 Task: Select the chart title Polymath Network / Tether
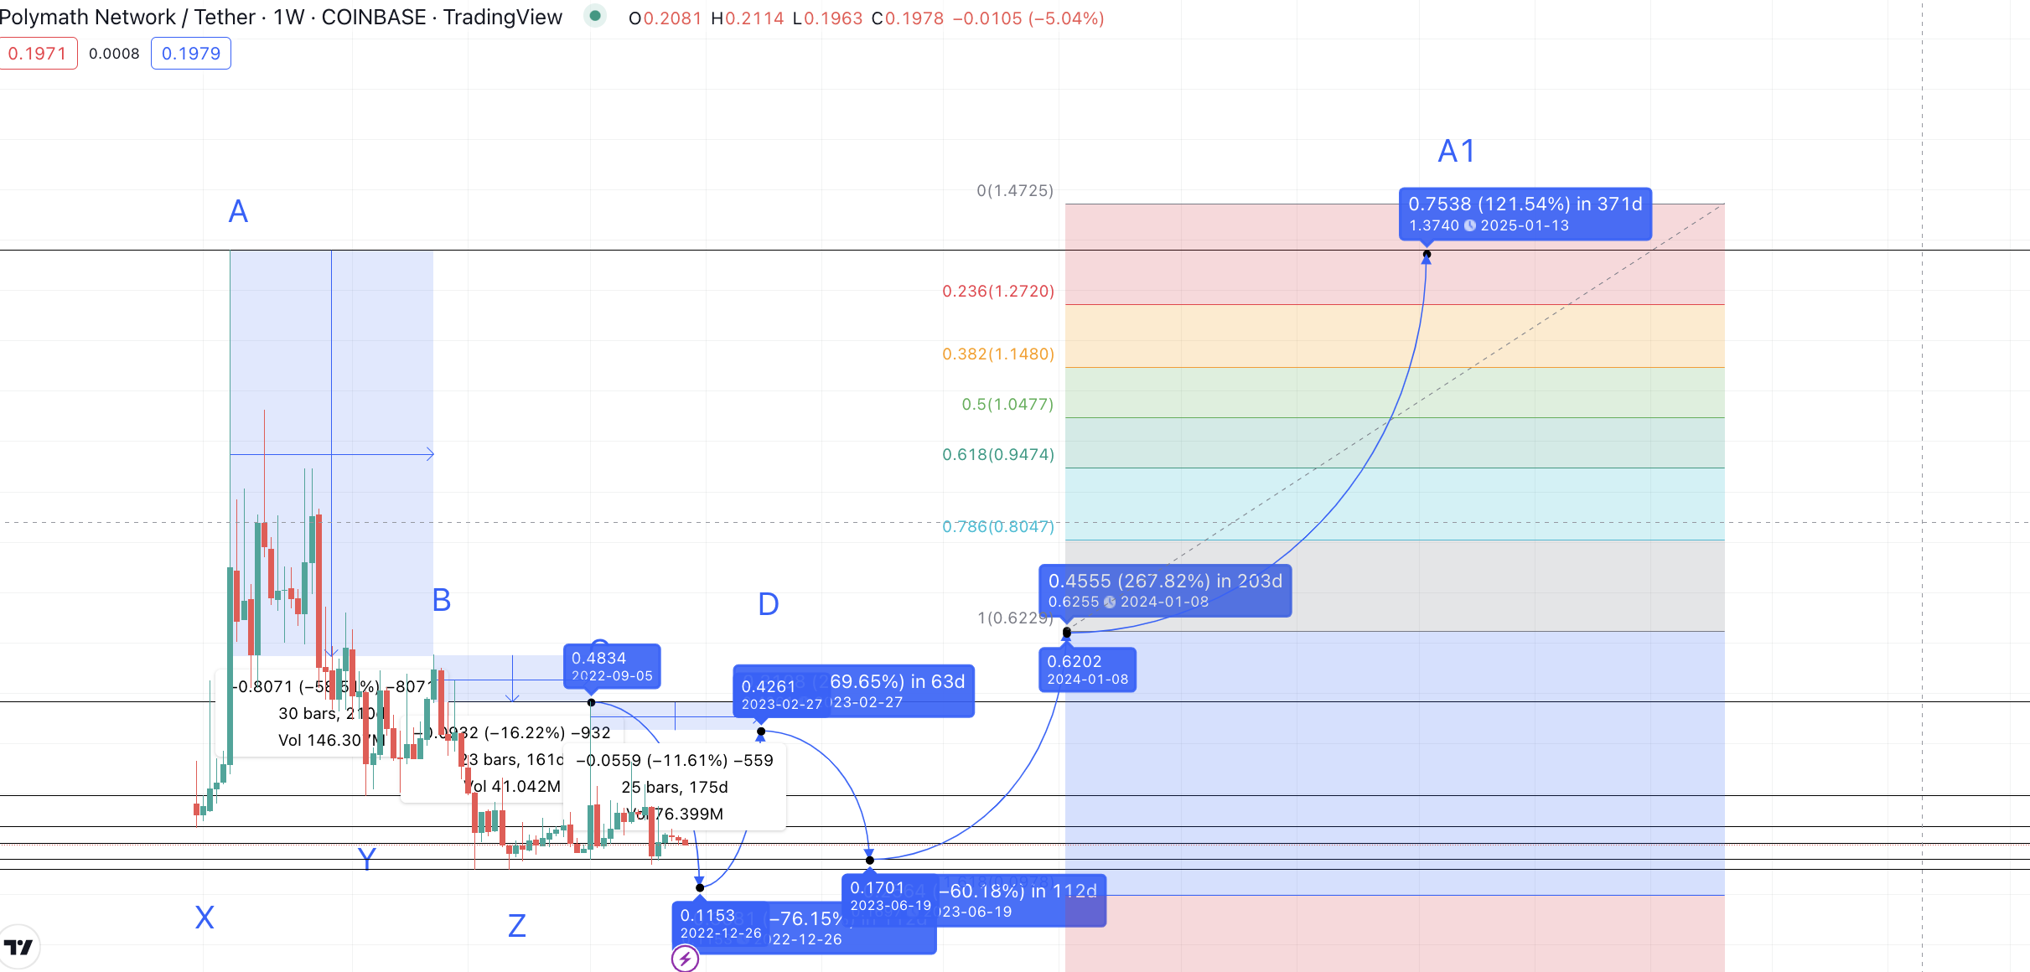127,17
